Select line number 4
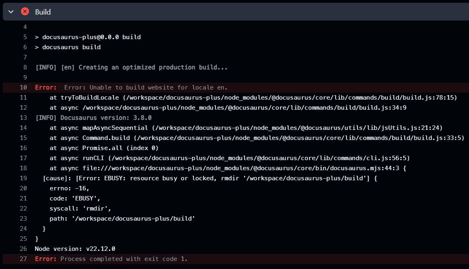469x269 pixels. 25,27
